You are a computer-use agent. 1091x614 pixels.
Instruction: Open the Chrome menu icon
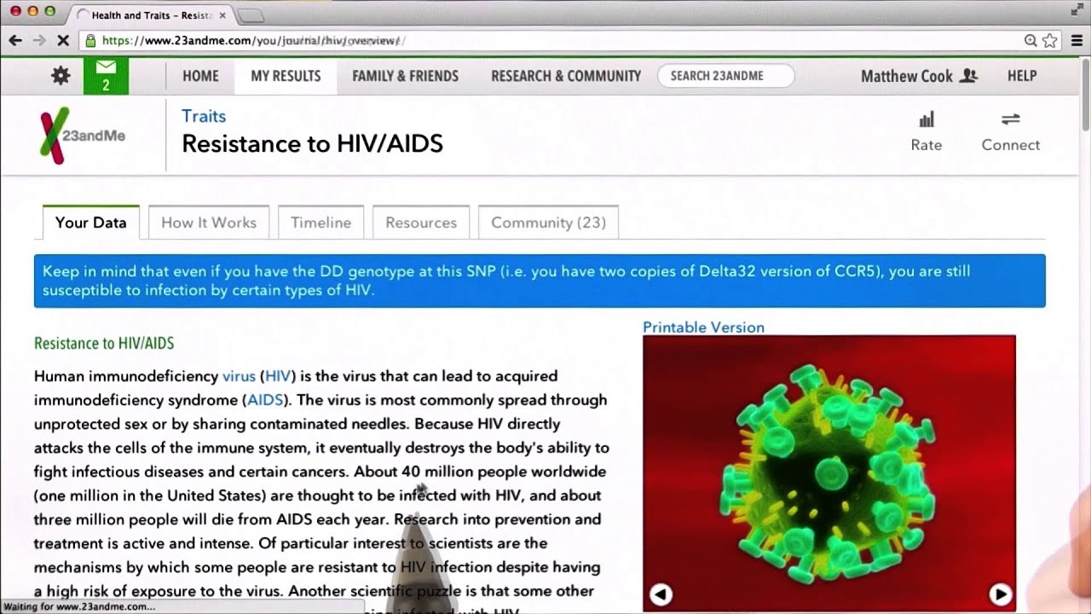[1075, 40]
